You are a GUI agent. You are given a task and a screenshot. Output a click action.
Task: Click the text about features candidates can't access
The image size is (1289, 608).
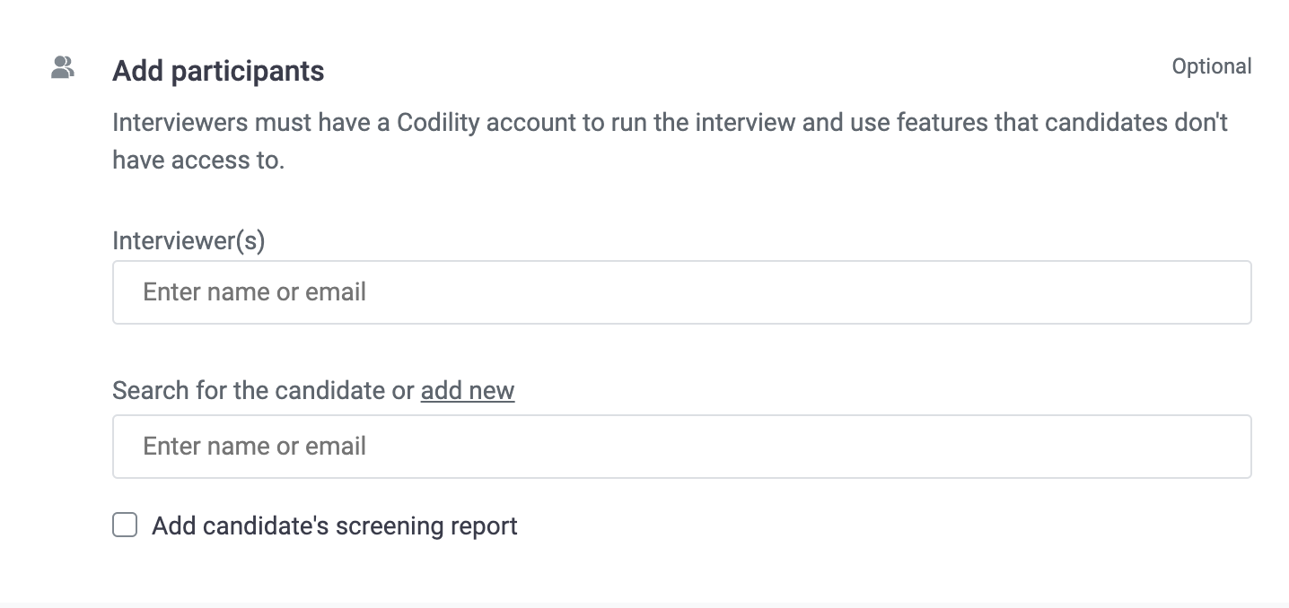pyautogui.click(x=670, y=141)
